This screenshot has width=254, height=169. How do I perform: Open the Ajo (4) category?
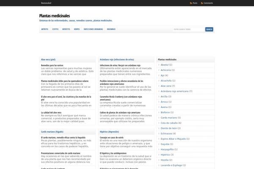pyautogui.click(x=164, y=75)
